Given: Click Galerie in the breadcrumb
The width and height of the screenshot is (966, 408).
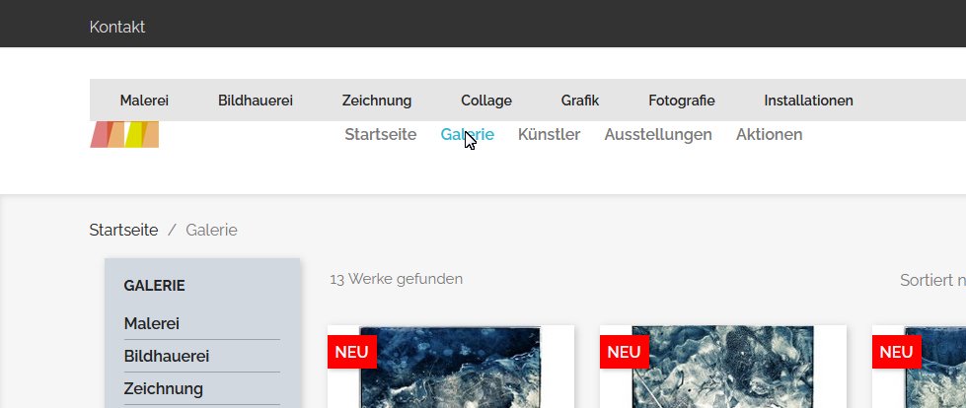Looking at the screenshot, I should click(211, 231).
